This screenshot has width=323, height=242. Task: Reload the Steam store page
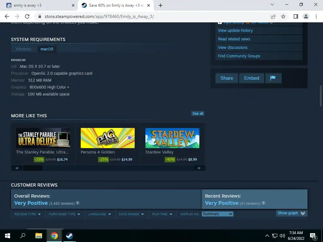click(x=27, y=16)
